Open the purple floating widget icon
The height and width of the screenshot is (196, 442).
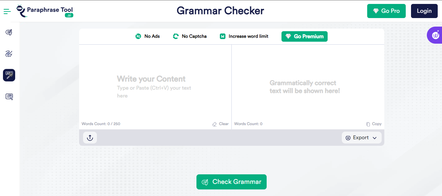[x=435, y=35]
